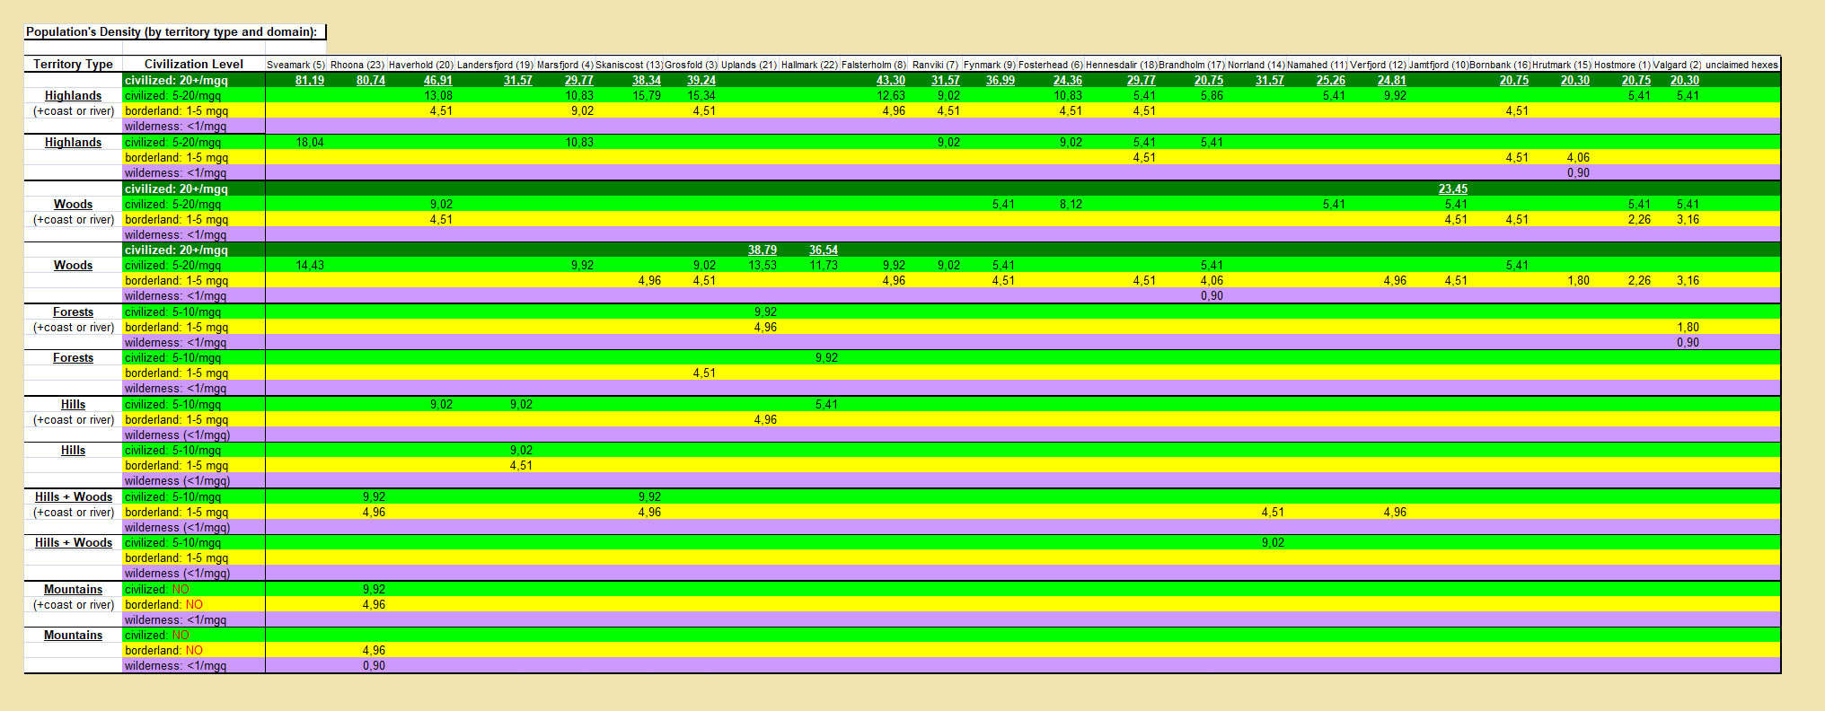1825x711 pixels.
Task: Click the "Civilization Level" column header
Action: click(x=194, y=64)
